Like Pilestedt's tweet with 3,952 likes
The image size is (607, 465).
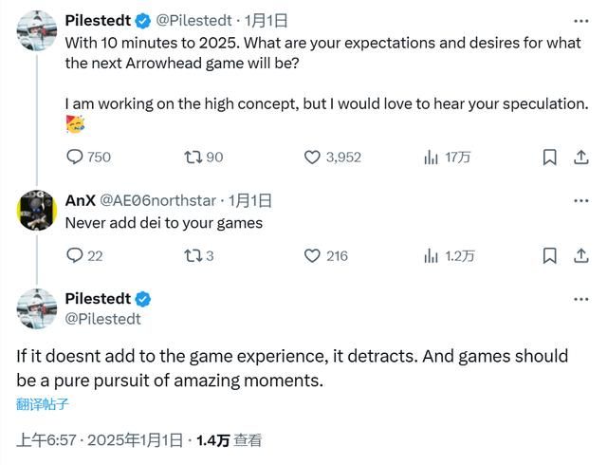tap(312, 158)
